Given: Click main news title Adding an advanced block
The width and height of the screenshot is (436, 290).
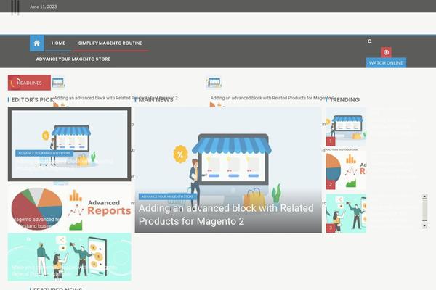Looking at the screenshot, I should (x=226, y=215).
